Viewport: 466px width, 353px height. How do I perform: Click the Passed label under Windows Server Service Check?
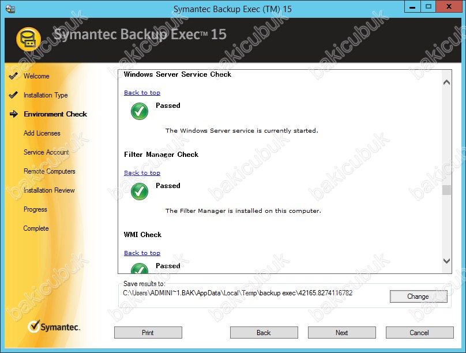(168, 106)
